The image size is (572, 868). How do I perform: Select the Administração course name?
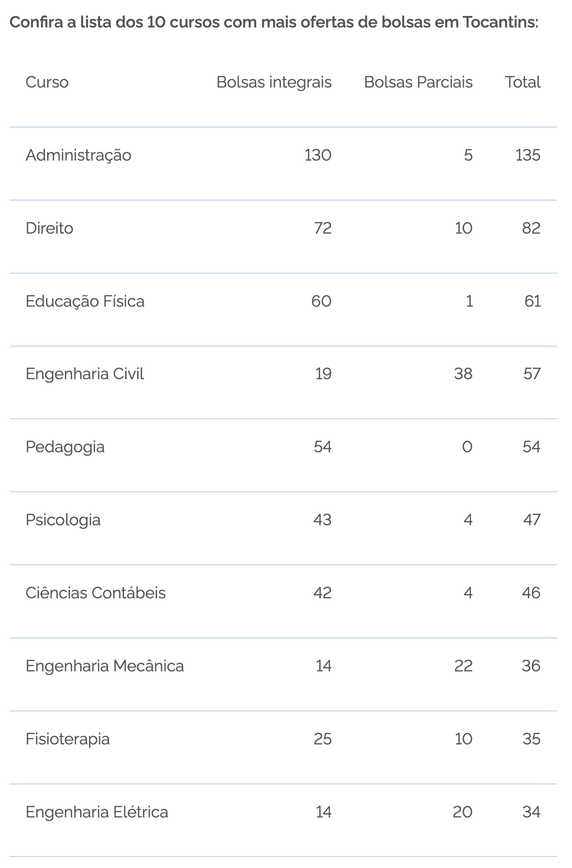pyautogui.click(x=79, y=155)
